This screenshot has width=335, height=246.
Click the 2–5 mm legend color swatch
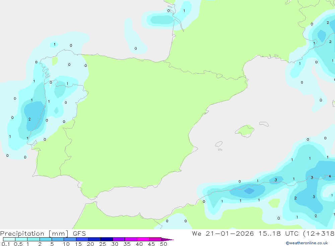(x=46, y=239)
